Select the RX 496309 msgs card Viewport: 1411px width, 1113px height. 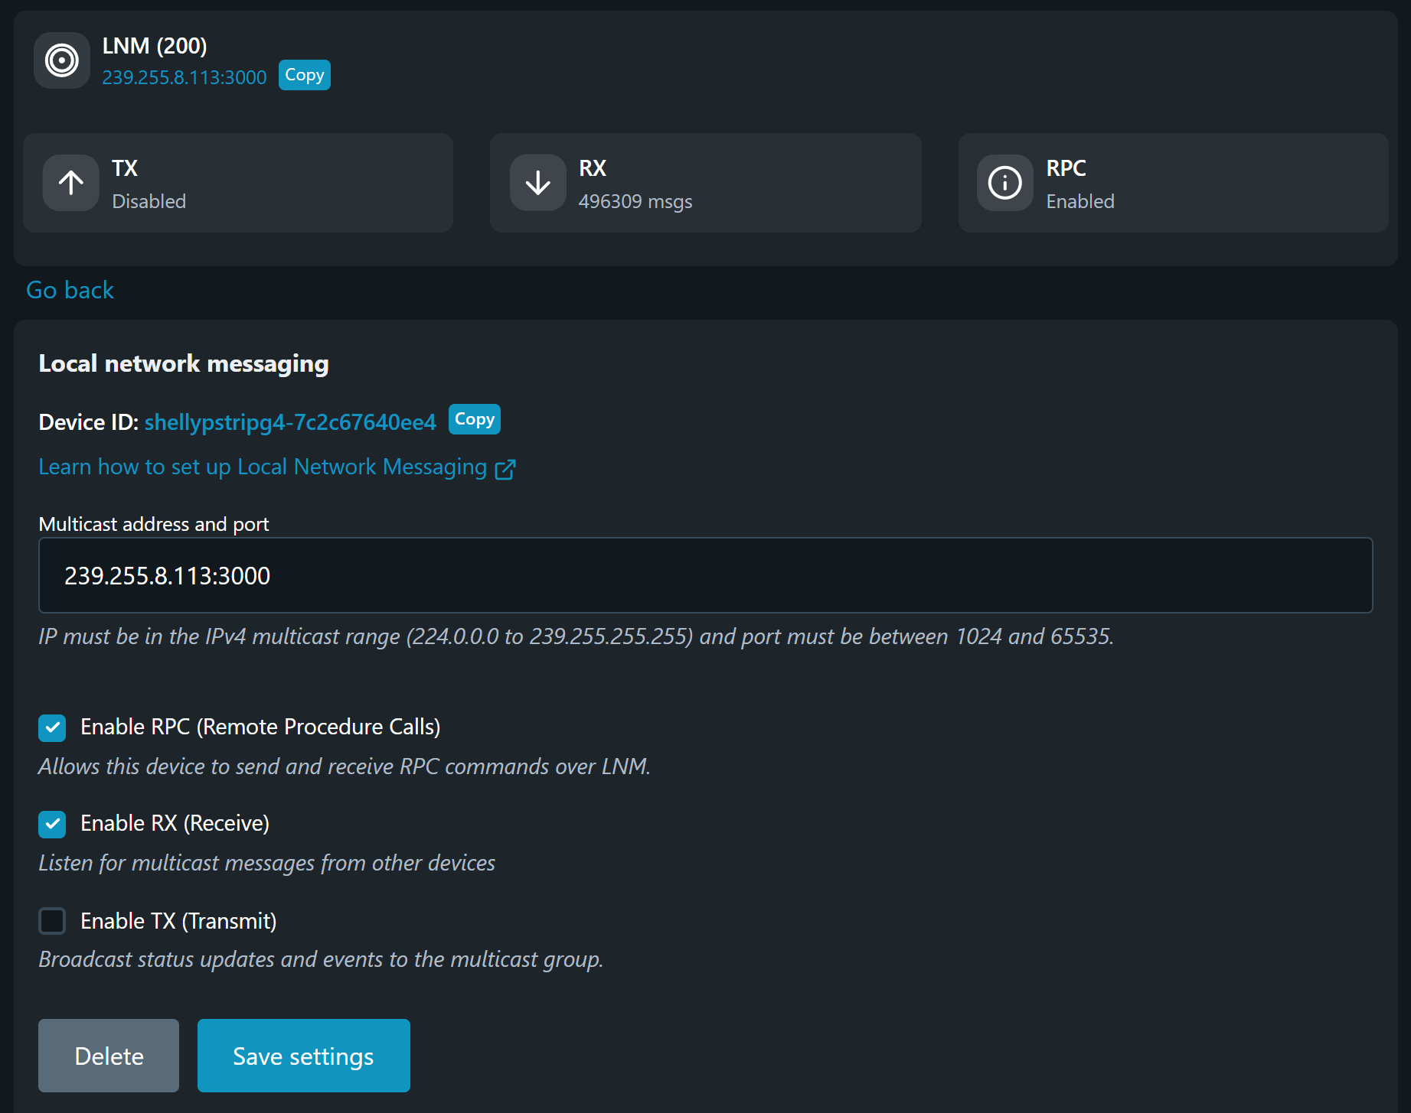click(706, 183)
